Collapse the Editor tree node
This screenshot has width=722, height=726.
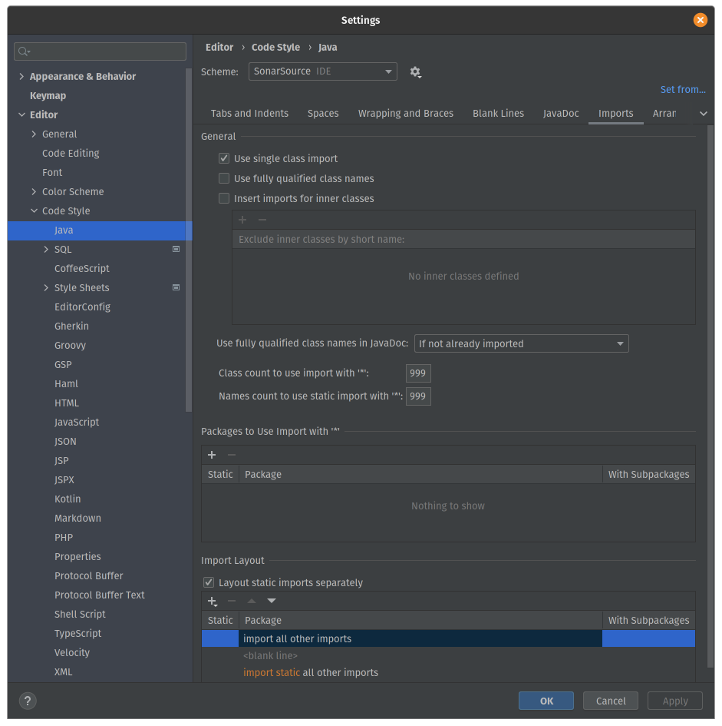[x=21, y=114]
